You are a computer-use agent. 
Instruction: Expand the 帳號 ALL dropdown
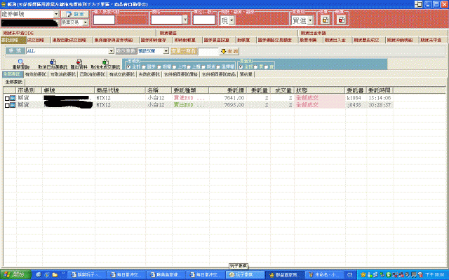[111, 51]
